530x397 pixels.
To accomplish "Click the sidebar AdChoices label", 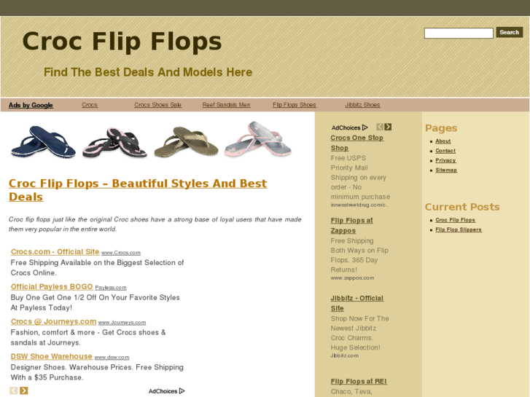I will click(x=346, y=127).
